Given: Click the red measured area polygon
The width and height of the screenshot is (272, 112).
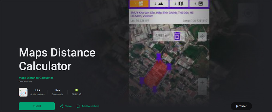Looking at the screenshot, I should [156, 74].
